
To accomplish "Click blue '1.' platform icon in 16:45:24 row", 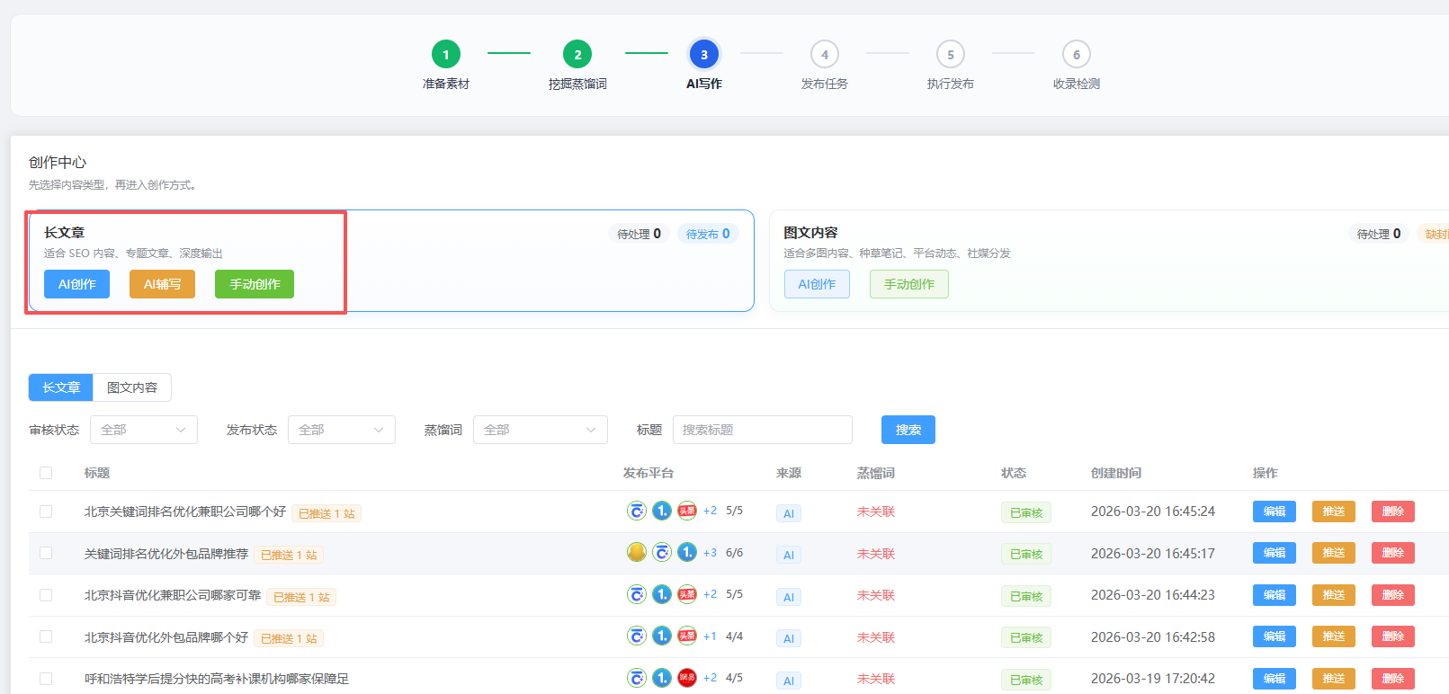I will tap(662, 511).
